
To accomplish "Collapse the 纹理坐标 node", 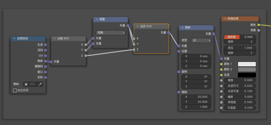I will tap(14, 39).
